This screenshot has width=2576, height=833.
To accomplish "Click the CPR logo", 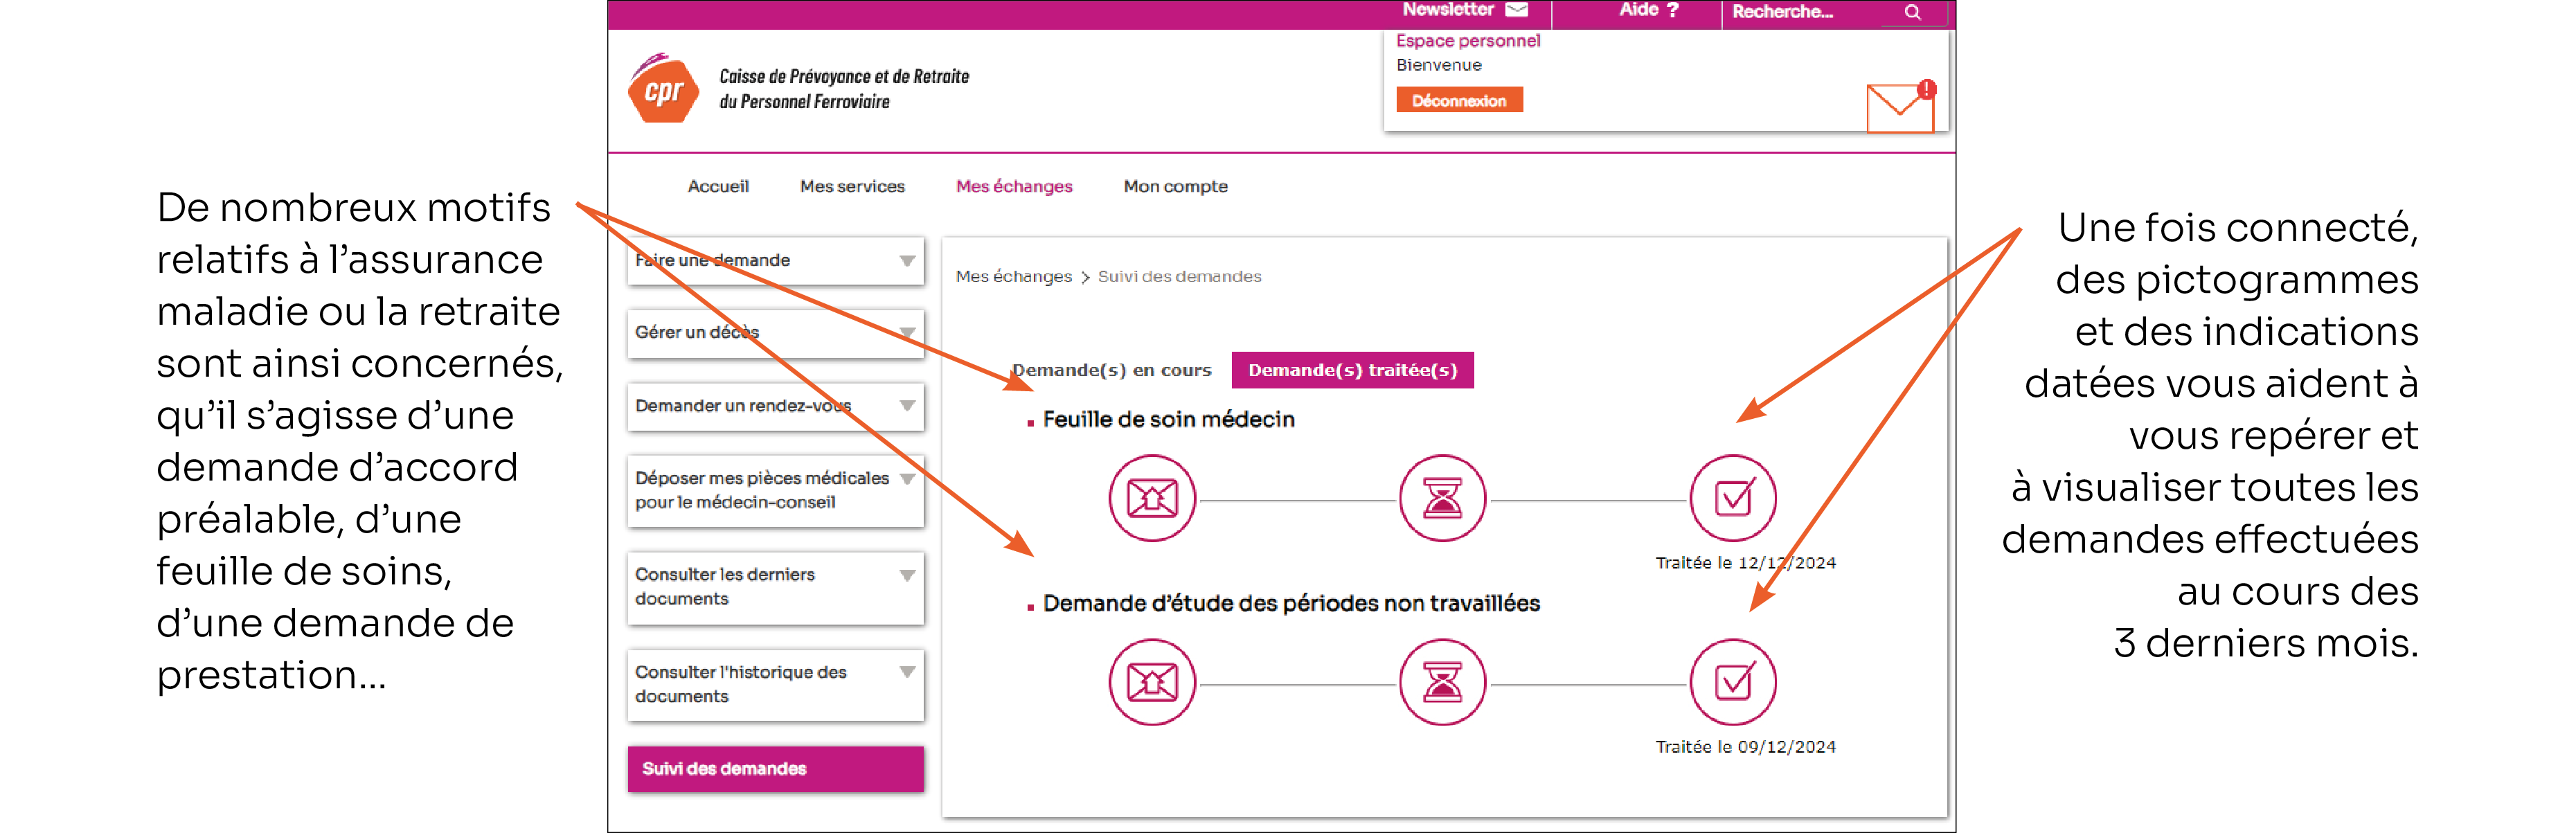I will (663, 88).
